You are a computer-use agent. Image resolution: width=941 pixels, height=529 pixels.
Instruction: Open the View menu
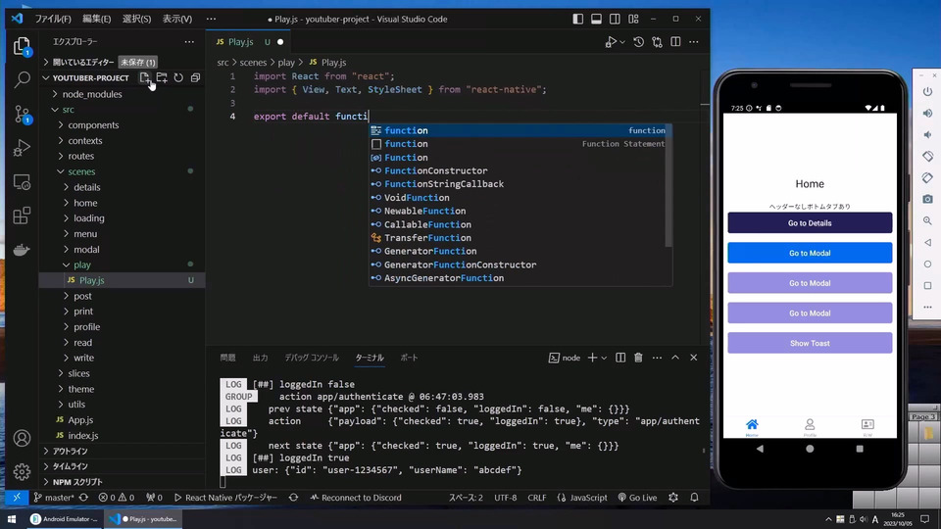[177, 20]
